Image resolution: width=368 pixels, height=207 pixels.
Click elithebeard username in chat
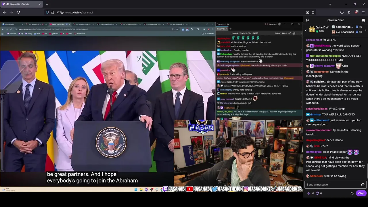[x=322, y=120]
